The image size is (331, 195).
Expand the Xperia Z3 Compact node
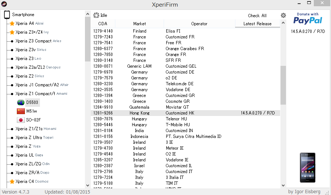[x=12, y=41]
